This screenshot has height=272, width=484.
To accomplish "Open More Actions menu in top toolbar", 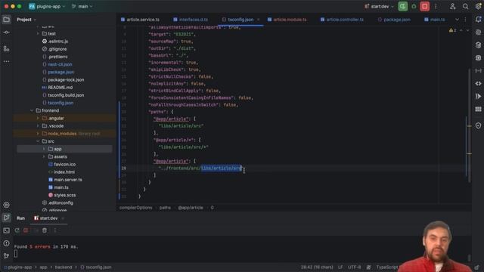I will point(436,6).
